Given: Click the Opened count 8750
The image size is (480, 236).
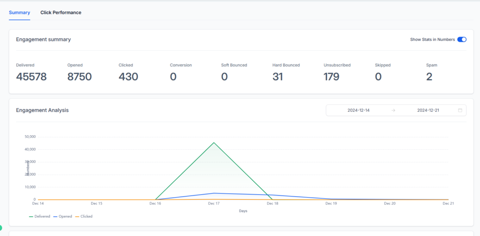Looking at the screenshot, I should [x=80, y=76].
